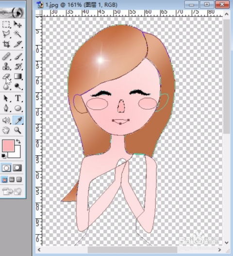This screenshot has height=256, width=233.
Task: Select the Slice tool
Action: 17,44
